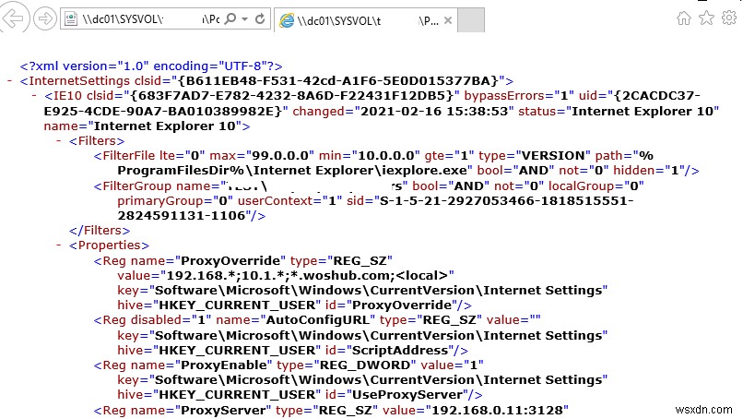Click localGroup="0" attribute
This screenshot has width=743, height=419.
point(596,186)
